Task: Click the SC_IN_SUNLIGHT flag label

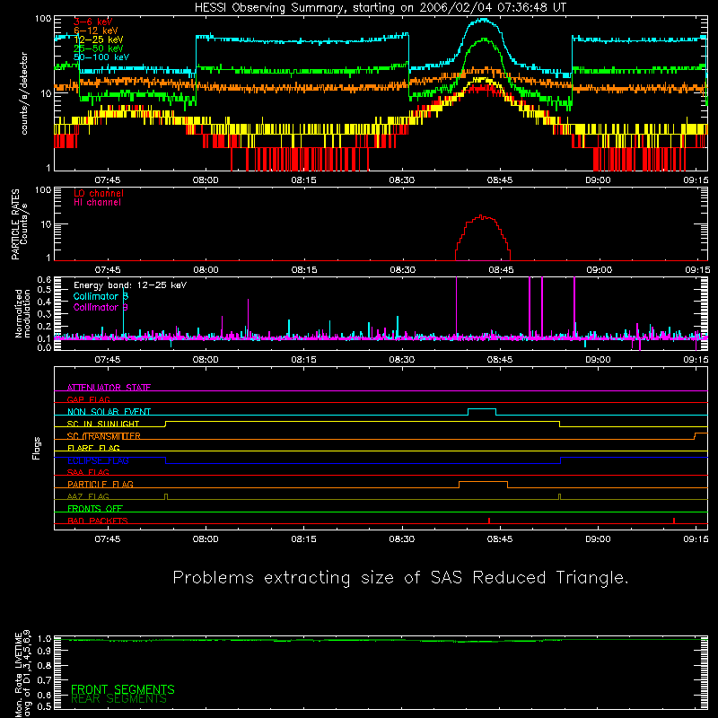Action: [x=103, y=424]
